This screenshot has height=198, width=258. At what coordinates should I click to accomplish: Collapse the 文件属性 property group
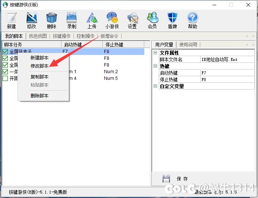(155, 53)
